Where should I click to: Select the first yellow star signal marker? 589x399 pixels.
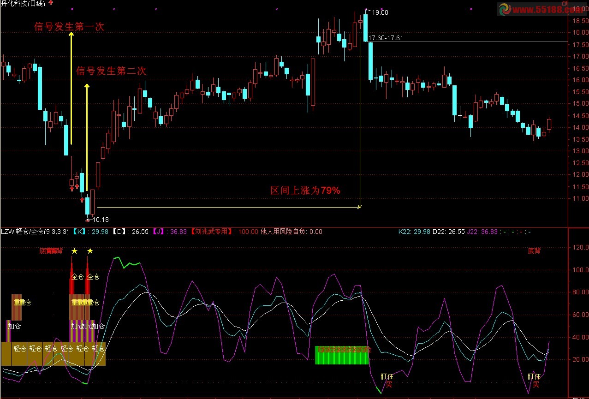click(x=74, y=251)
